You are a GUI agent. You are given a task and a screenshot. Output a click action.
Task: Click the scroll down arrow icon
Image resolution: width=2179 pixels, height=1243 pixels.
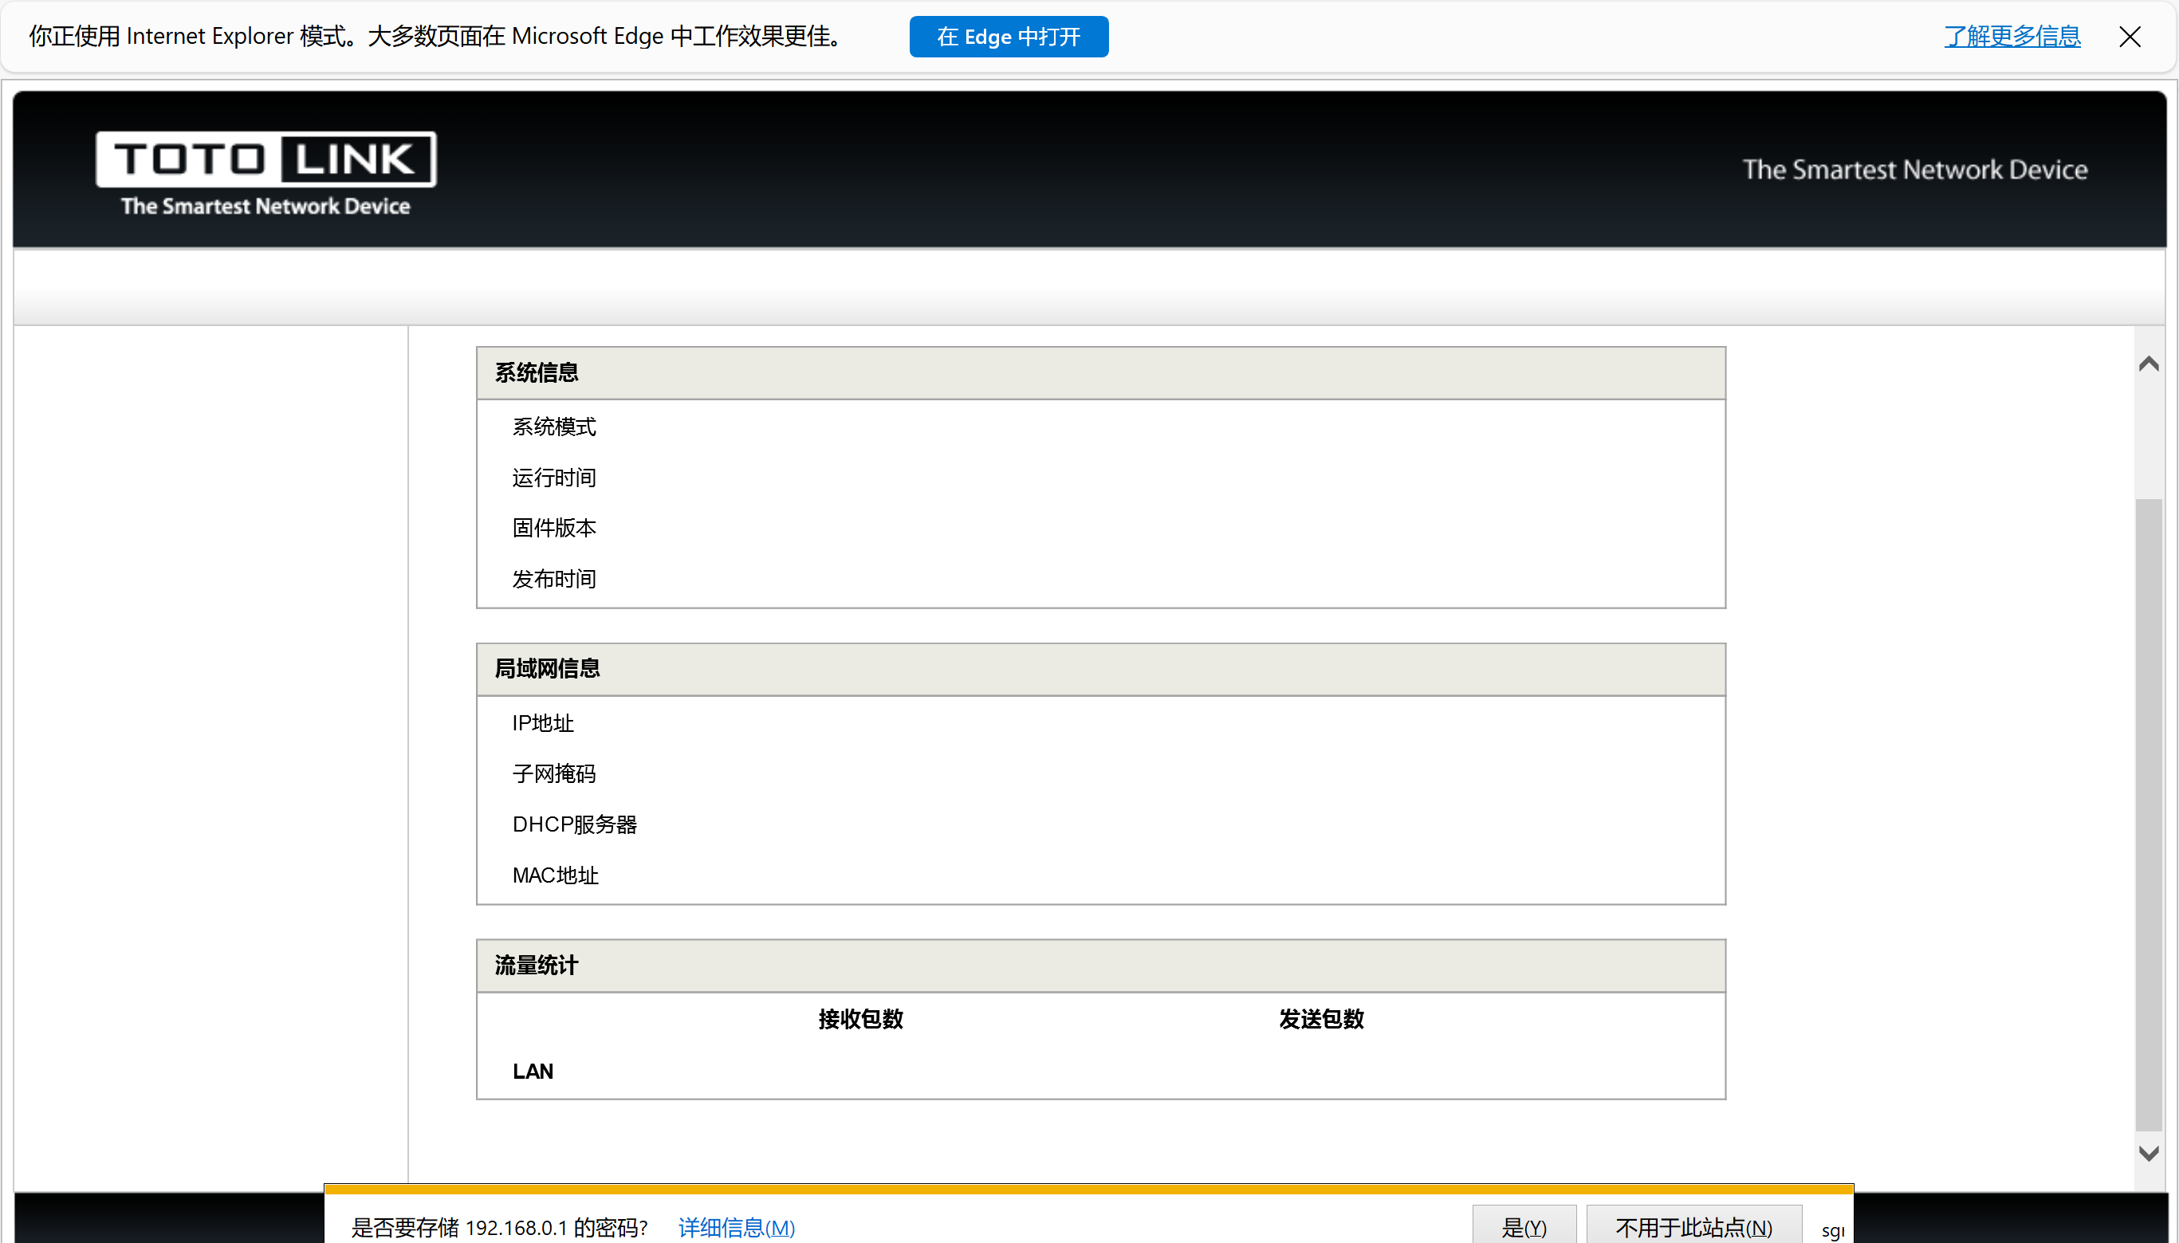[x=2148, y=1153]
